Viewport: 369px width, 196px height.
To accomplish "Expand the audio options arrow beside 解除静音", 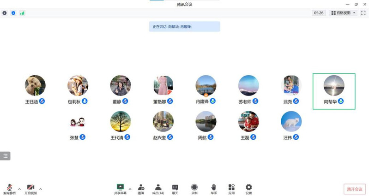I will (x=19, y=189).
